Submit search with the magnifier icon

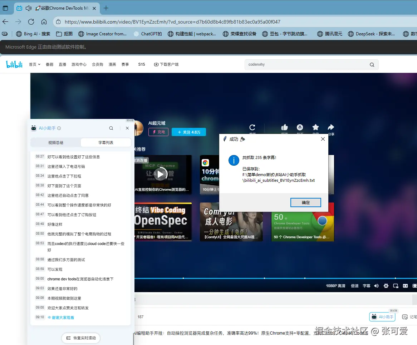[x=372, y=65]
